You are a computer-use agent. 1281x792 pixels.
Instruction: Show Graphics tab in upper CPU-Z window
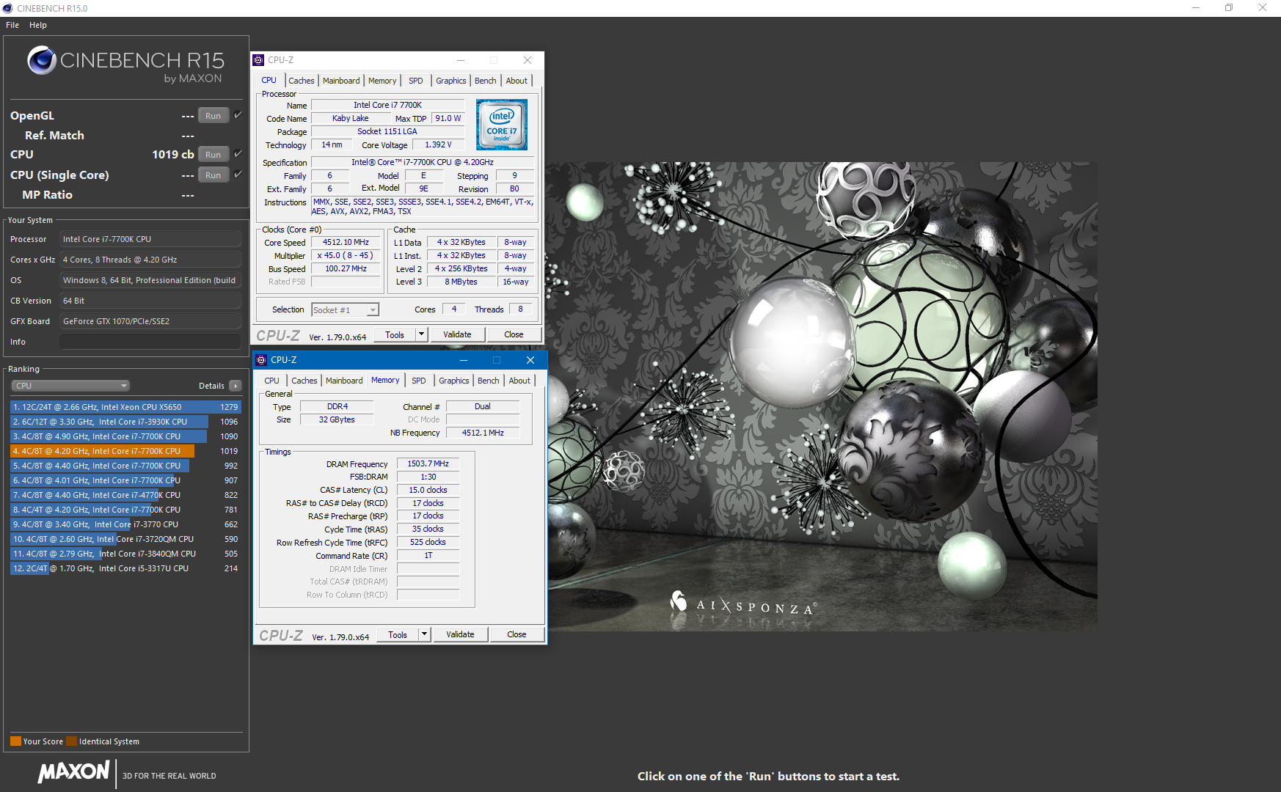[451, 81]
